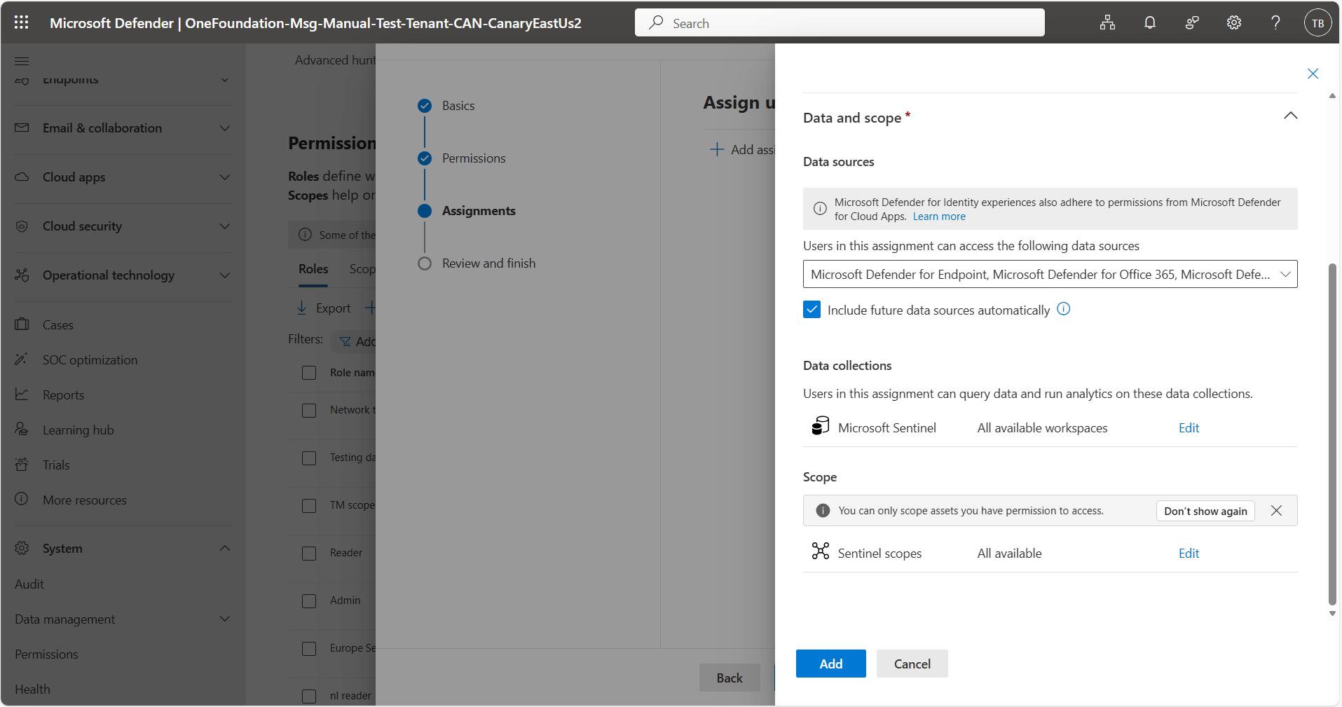Select the Testing role row checkbox

[x=309, y=458]
